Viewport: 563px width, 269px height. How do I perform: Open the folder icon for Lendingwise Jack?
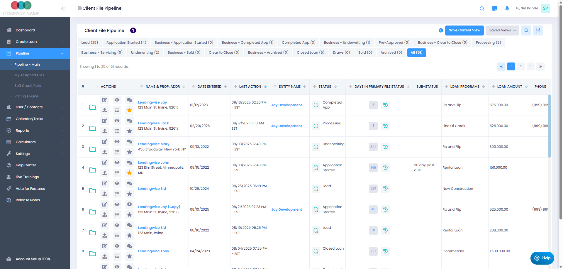click(93, 128)
